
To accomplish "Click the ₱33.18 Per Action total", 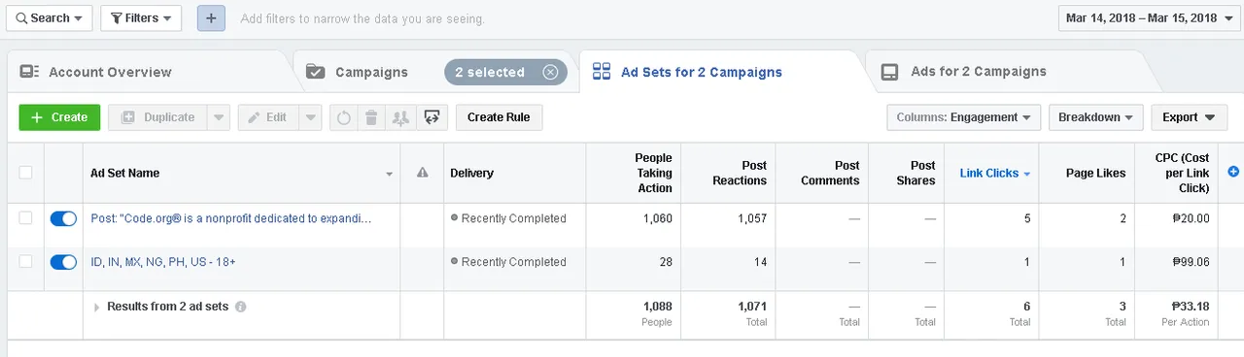I will 1191,307.
